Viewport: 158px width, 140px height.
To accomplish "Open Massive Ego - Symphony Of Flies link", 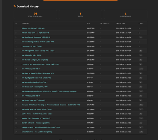I will 36,118.
